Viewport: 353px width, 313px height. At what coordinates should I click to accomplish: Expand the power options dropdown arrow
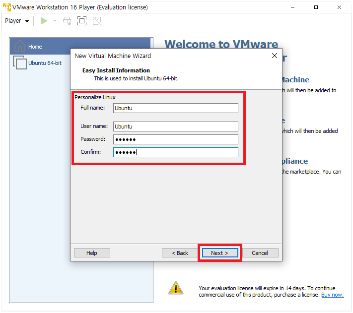[55, 21]
